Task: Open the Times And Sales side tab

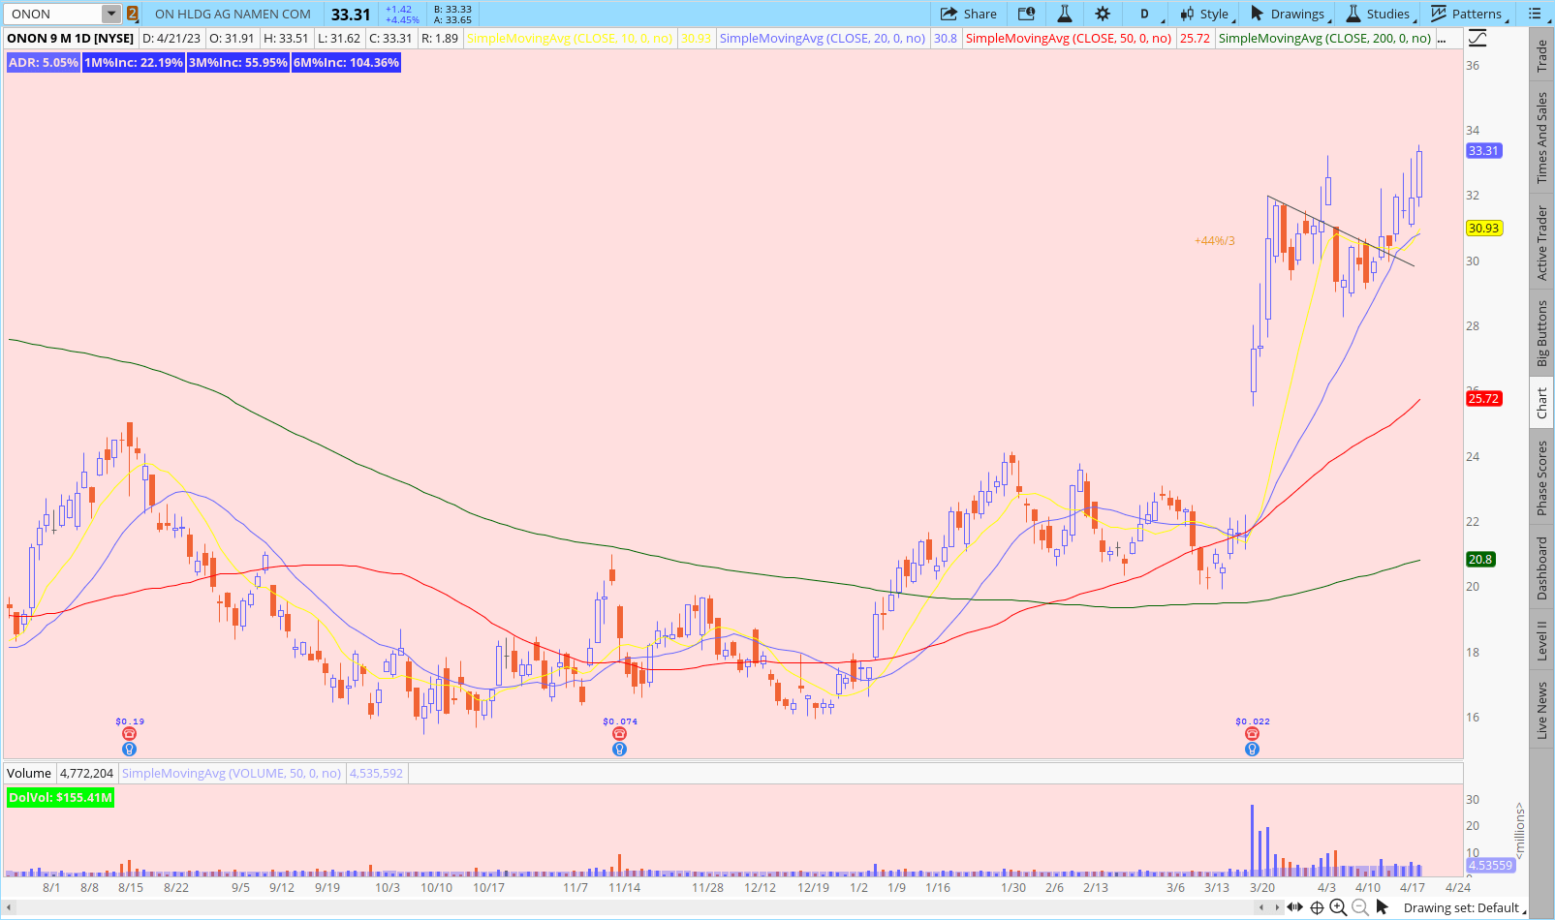Action: (x=1541, y=138)
